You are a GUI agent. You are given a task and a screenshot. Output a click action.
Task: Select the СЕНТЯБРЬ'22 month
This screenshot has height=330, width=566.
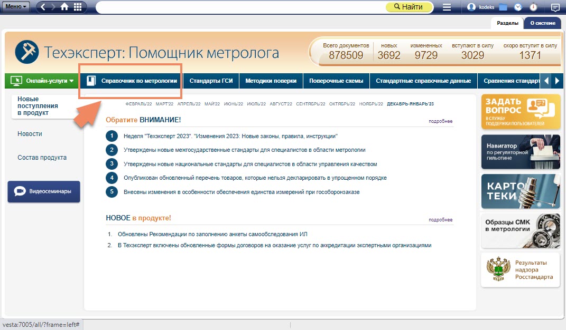click(x=310, y=104)
